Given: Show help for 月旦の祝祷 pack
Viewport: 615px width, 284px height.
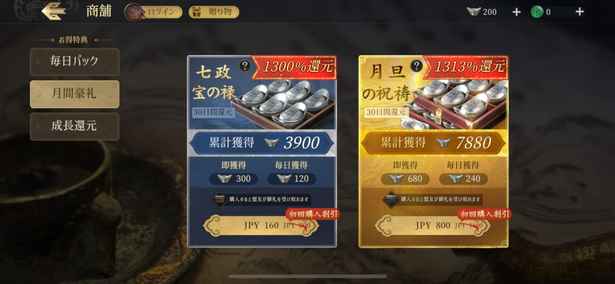Looking at the screenshot, I should tap(417, 65).
